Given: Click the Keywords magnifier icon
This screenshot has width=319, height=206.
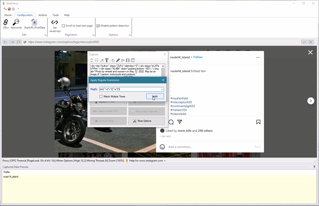Looking at the screenshot, I should coord(16,23).
